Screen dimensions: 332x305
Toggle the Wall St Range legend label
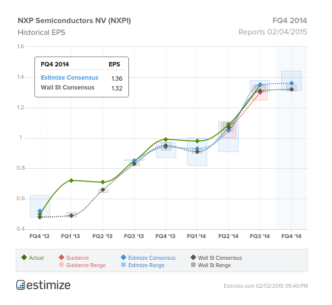pyautogui.click(x=214, y=265)
